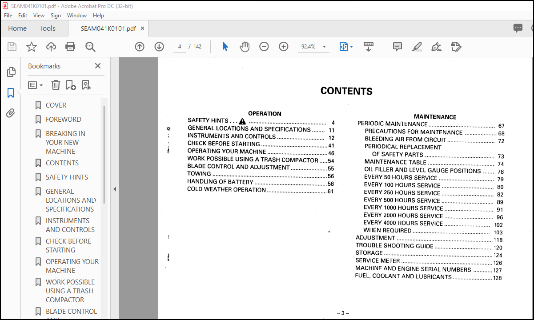534x320 pixels.
Task: Jump to the FOREWORD bookmark
Action: pos(63,120)
